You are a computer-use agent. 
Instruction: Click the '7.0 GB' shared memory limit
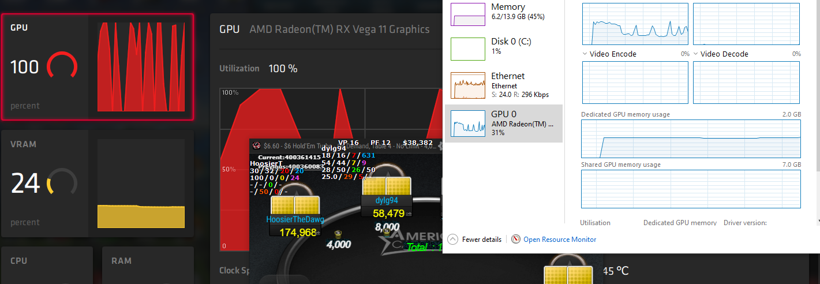pyautogui.click(x=792, y=165)
